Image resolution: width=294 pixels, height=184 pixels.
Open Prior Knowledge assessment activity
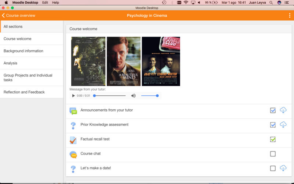tap(104, 124)
